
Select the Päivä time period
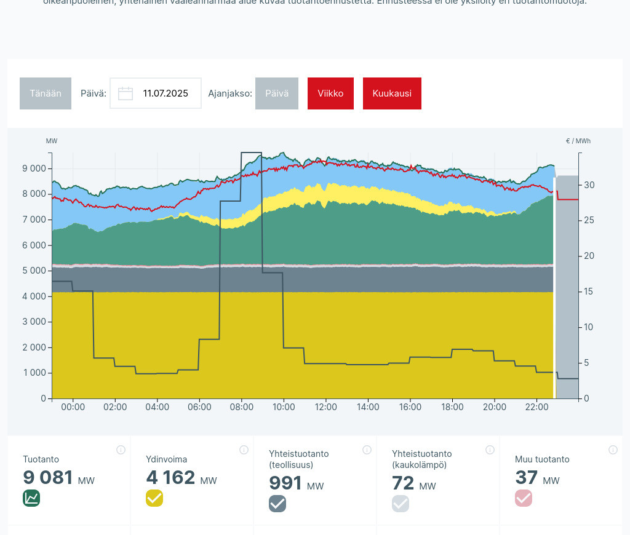point(276,93)
